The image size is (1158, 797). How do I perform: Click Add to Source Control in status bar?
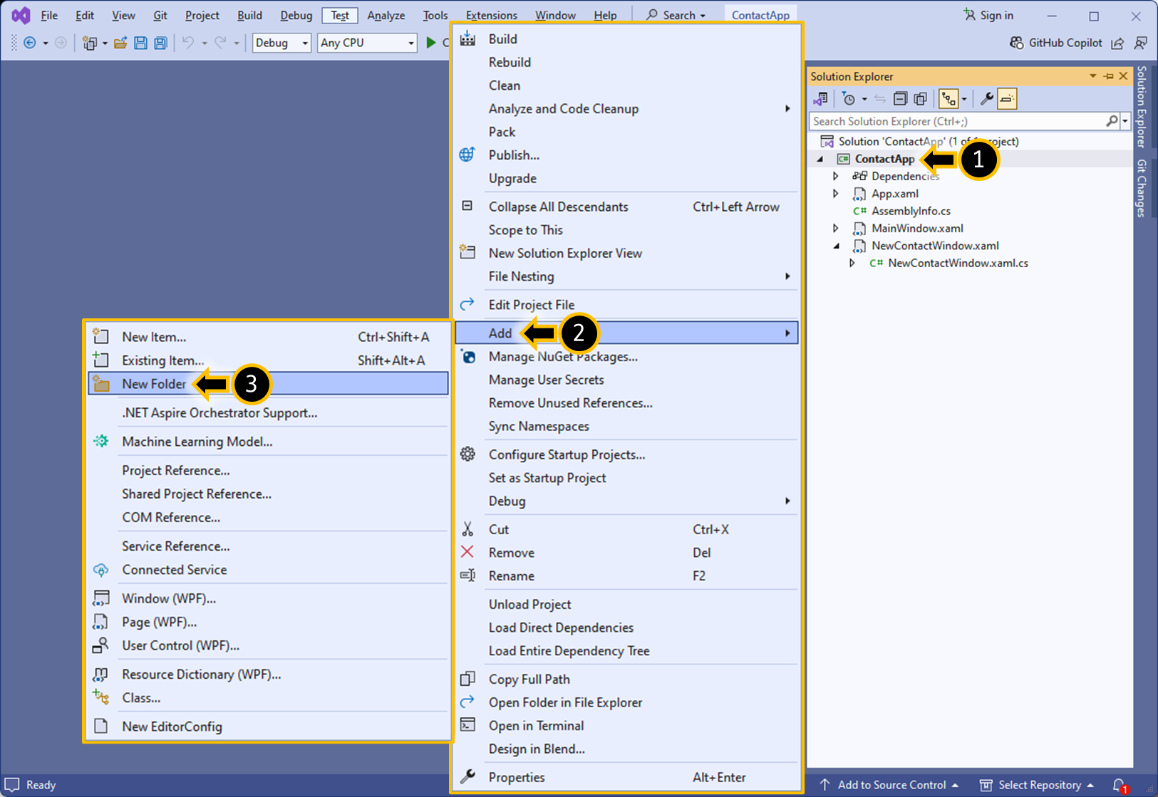[889, 785]
